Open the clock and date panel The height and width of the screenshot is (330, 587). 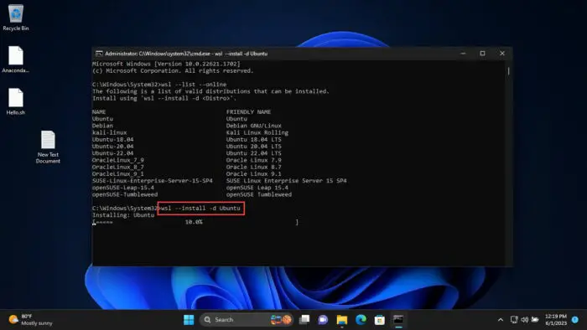(555, 320)
